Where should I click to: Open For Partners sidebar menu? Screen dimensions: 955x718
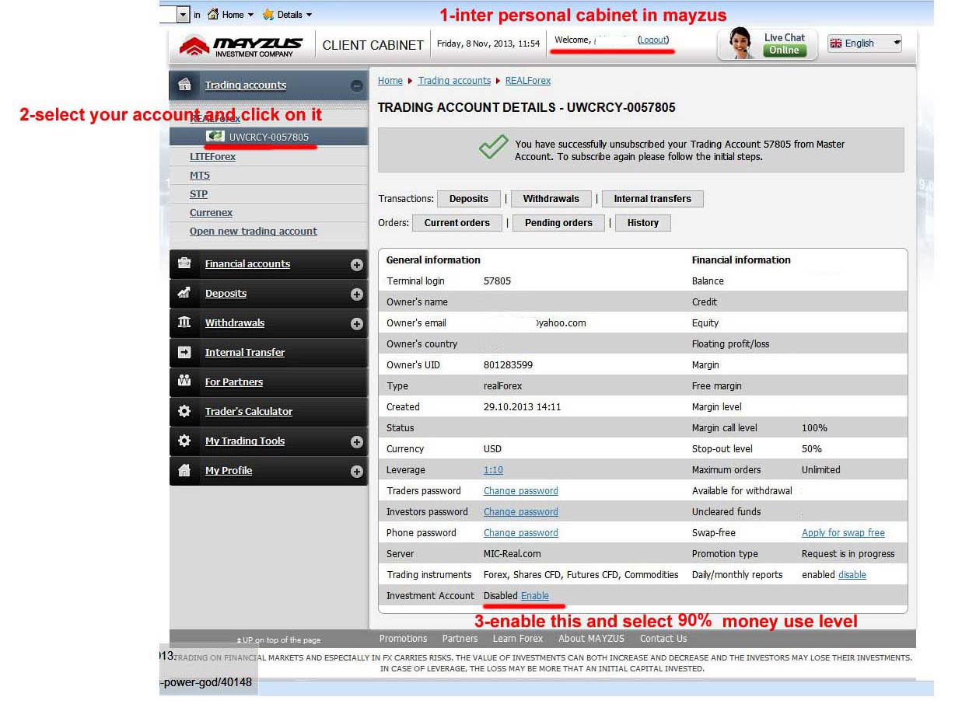[234, 382]
